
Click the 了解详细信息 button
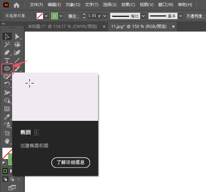(71, 162)
